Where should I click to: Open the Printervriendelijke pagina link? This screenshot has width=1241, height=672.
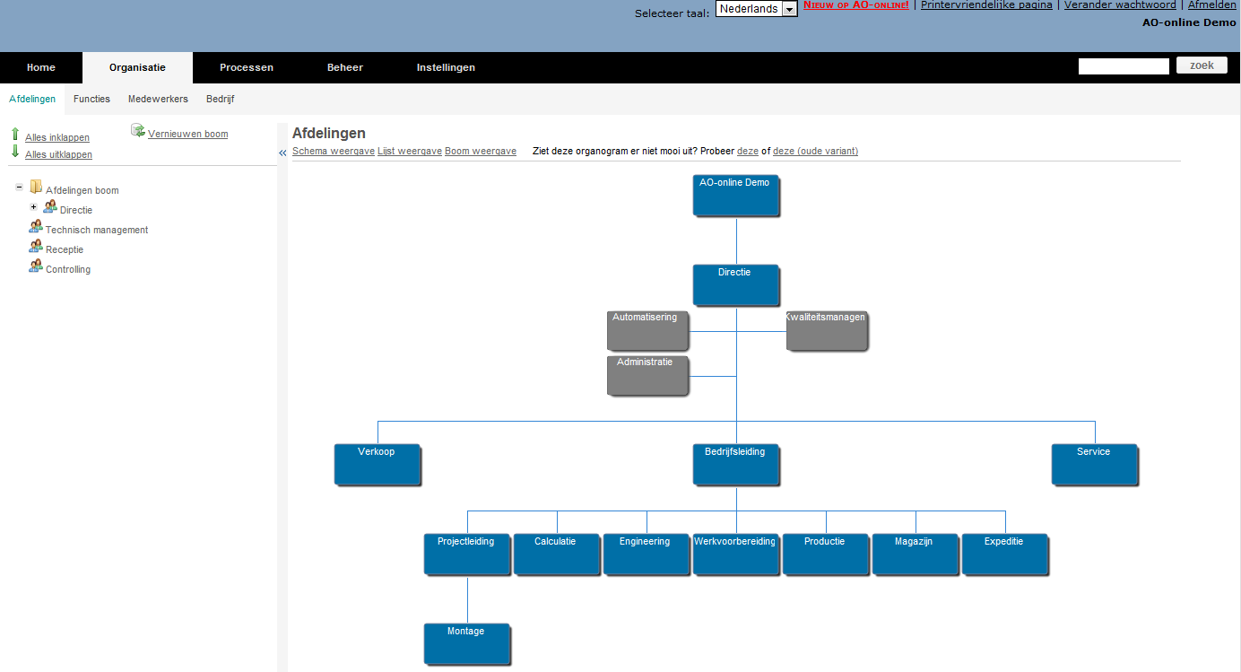tap(986, 5)
